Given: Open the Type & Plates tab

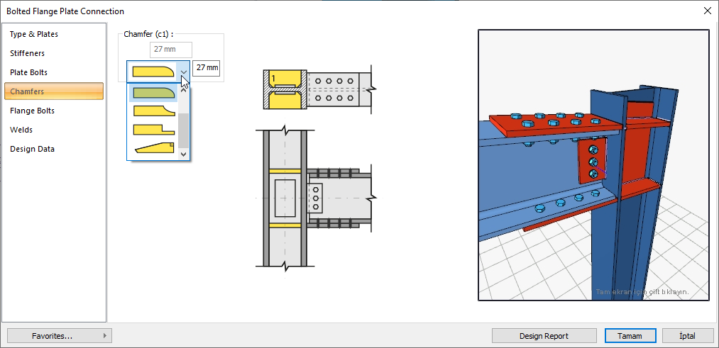Looking at the screenshot, I should tap(34, 34).
